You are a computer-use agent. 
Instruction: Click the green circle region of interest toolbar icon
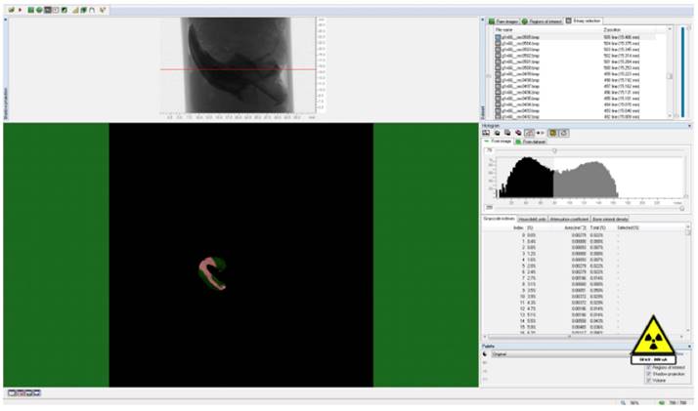tap(39, 10)
